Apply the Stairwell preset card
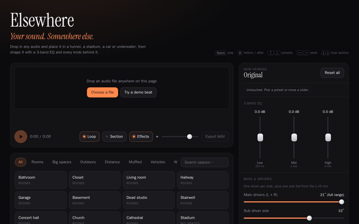The width and height of the screenshot is (359, 224). click(203, 200)
